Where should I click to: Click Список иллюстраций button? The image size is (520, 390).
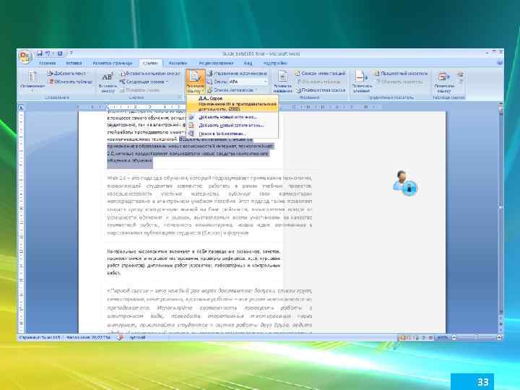(321, 73)
